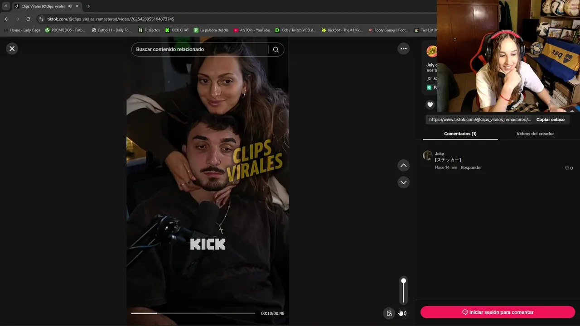
Task: Open the FutFactos bookmark
Action: (149, 30)
